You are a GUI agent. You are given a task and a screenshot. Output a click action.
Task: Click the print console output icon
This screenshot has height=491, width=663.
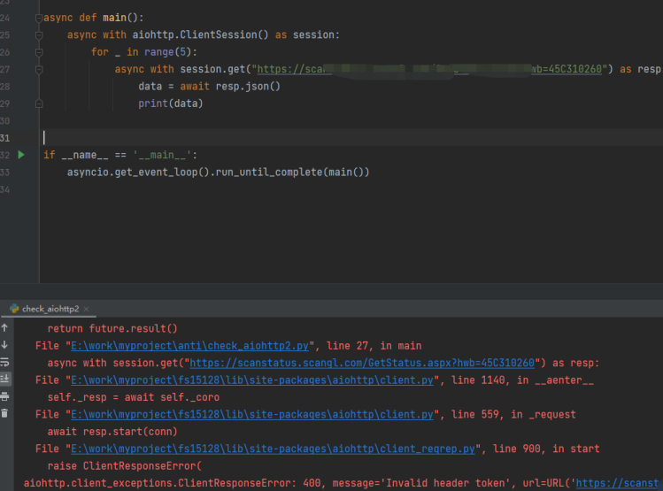pos(5,396)
